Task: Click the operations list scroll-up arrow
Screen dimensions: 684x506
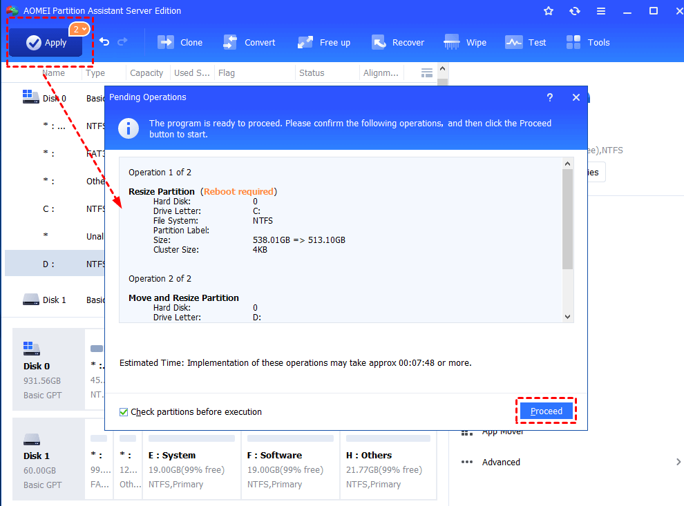Action: [x=567, y=164]
